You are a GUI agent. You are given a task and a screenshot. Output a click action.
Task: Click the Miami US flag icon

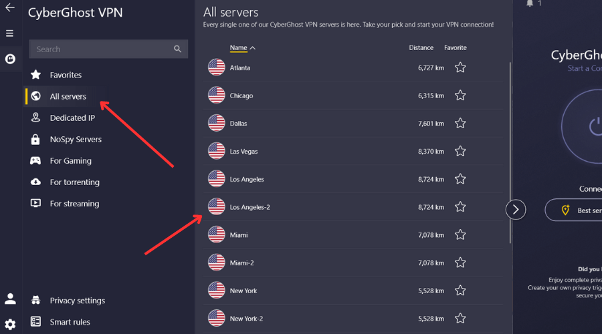[217, 234]
